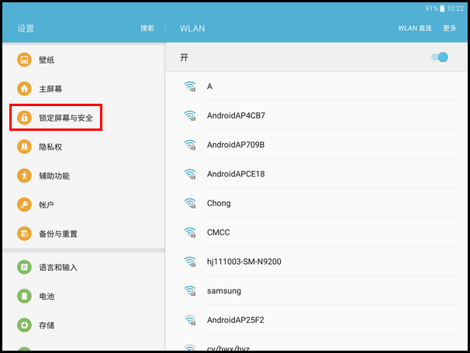Viewport: 470px width, 353px height.
Task: Open WLAN 直连 option
Action: [x=415, y=28]
